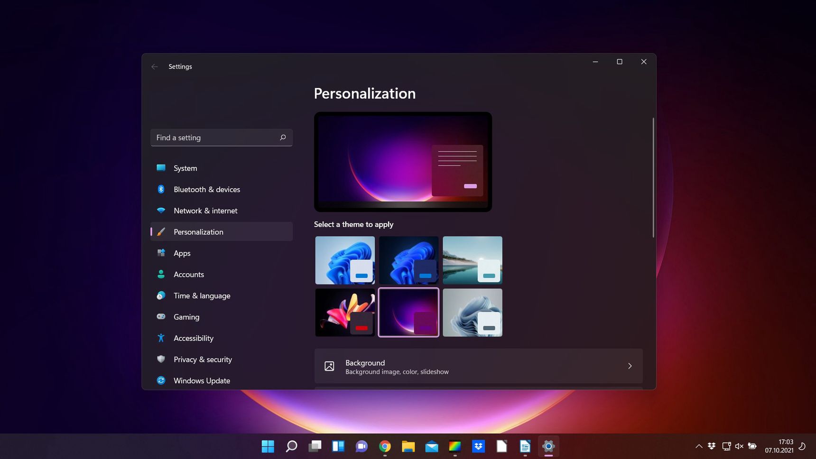Select the purple glow theme thumbnail

click(408, 312)
